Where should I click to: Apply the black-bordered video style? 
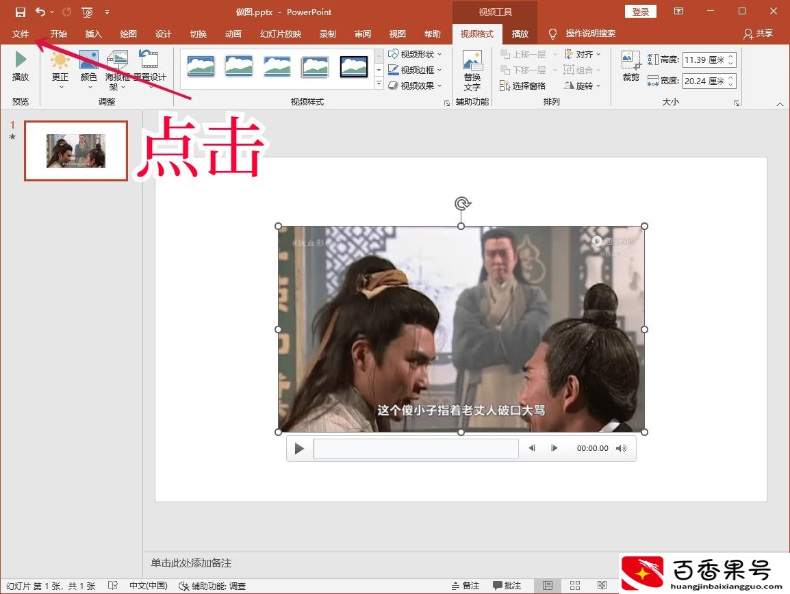coord(354,66)
